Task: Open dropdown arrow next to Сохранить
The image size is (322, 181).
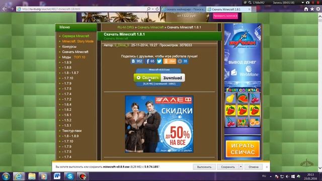Action: tap(240, 167)
